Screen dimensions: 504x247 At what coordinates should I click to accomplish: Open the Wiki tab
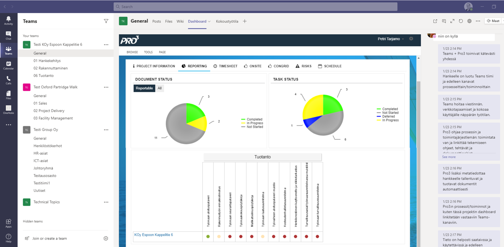coord(180,22)
